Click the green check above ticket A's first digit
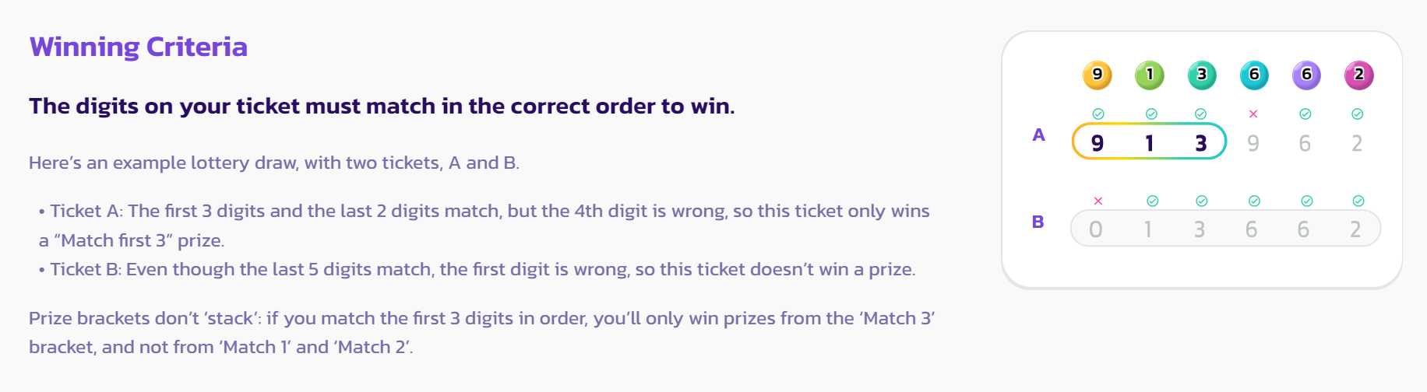Viewport: 1427px width, 392px height. coord(1098,114)
